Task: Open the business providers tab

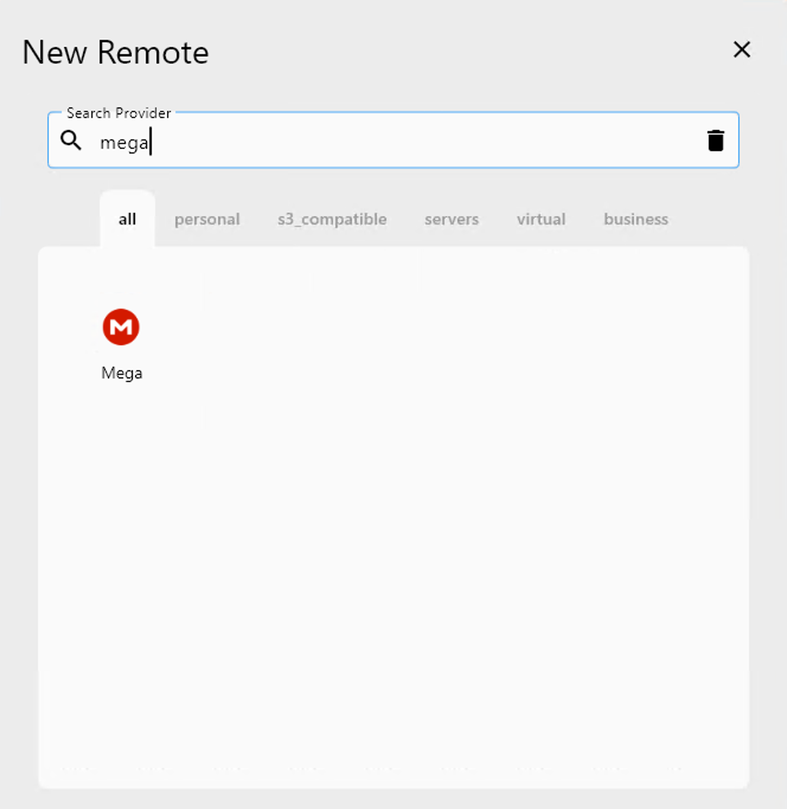Action: [x=635, y=219]
